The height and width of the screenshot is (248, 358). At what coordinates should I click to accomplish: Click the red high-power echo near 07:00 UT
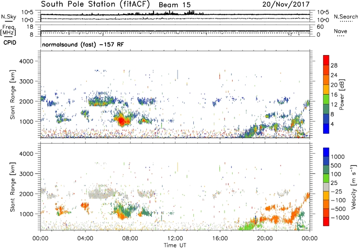(121, 120)
